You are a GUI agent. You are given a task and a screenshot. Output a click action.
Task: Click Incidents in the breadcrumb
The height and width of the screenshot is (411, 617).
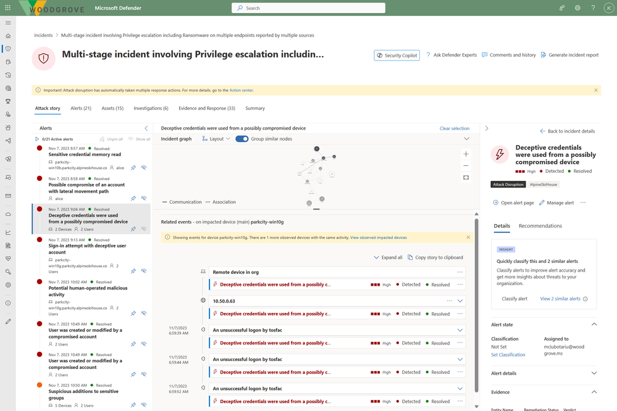pyautogui.click(x=43, y=35)
